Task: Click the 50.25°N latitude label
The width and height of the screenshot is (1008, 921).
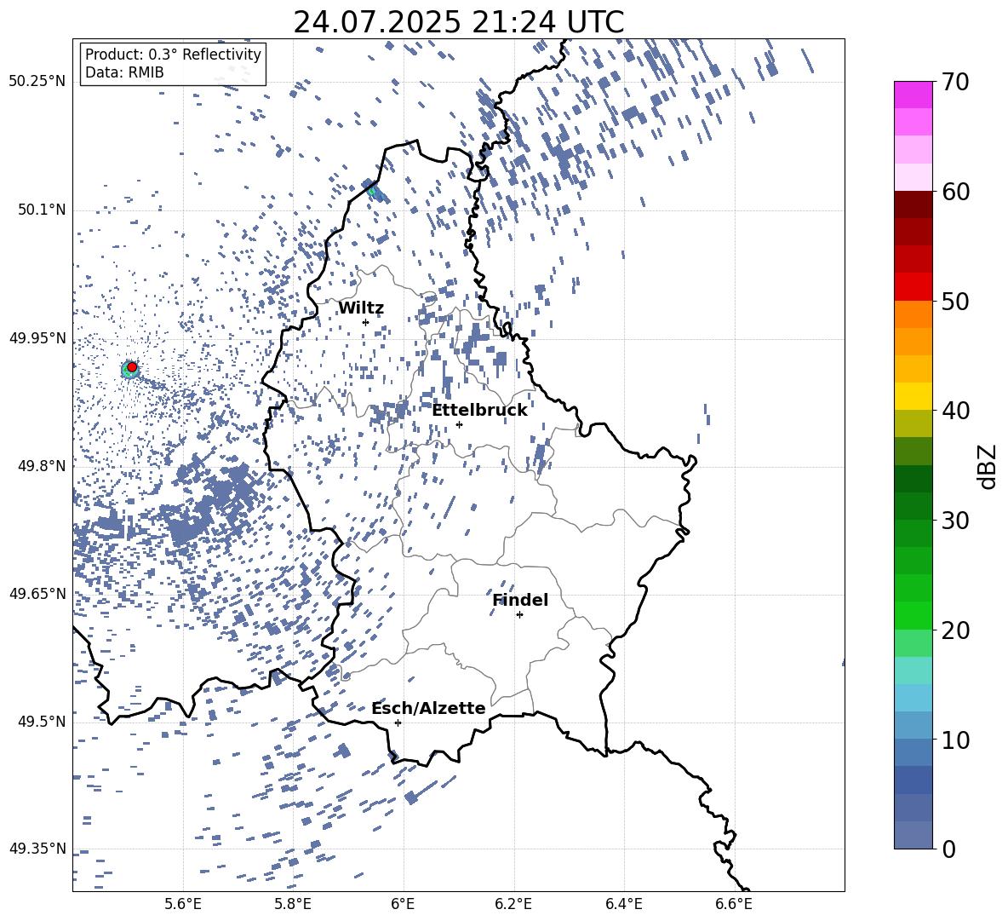Action: point(37,82)
